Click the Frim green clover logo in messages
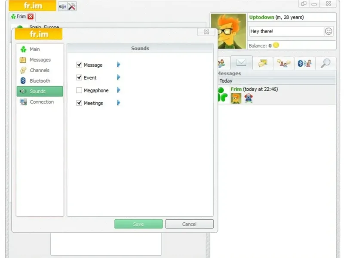344x258 pixels. (x=222, y=95)
